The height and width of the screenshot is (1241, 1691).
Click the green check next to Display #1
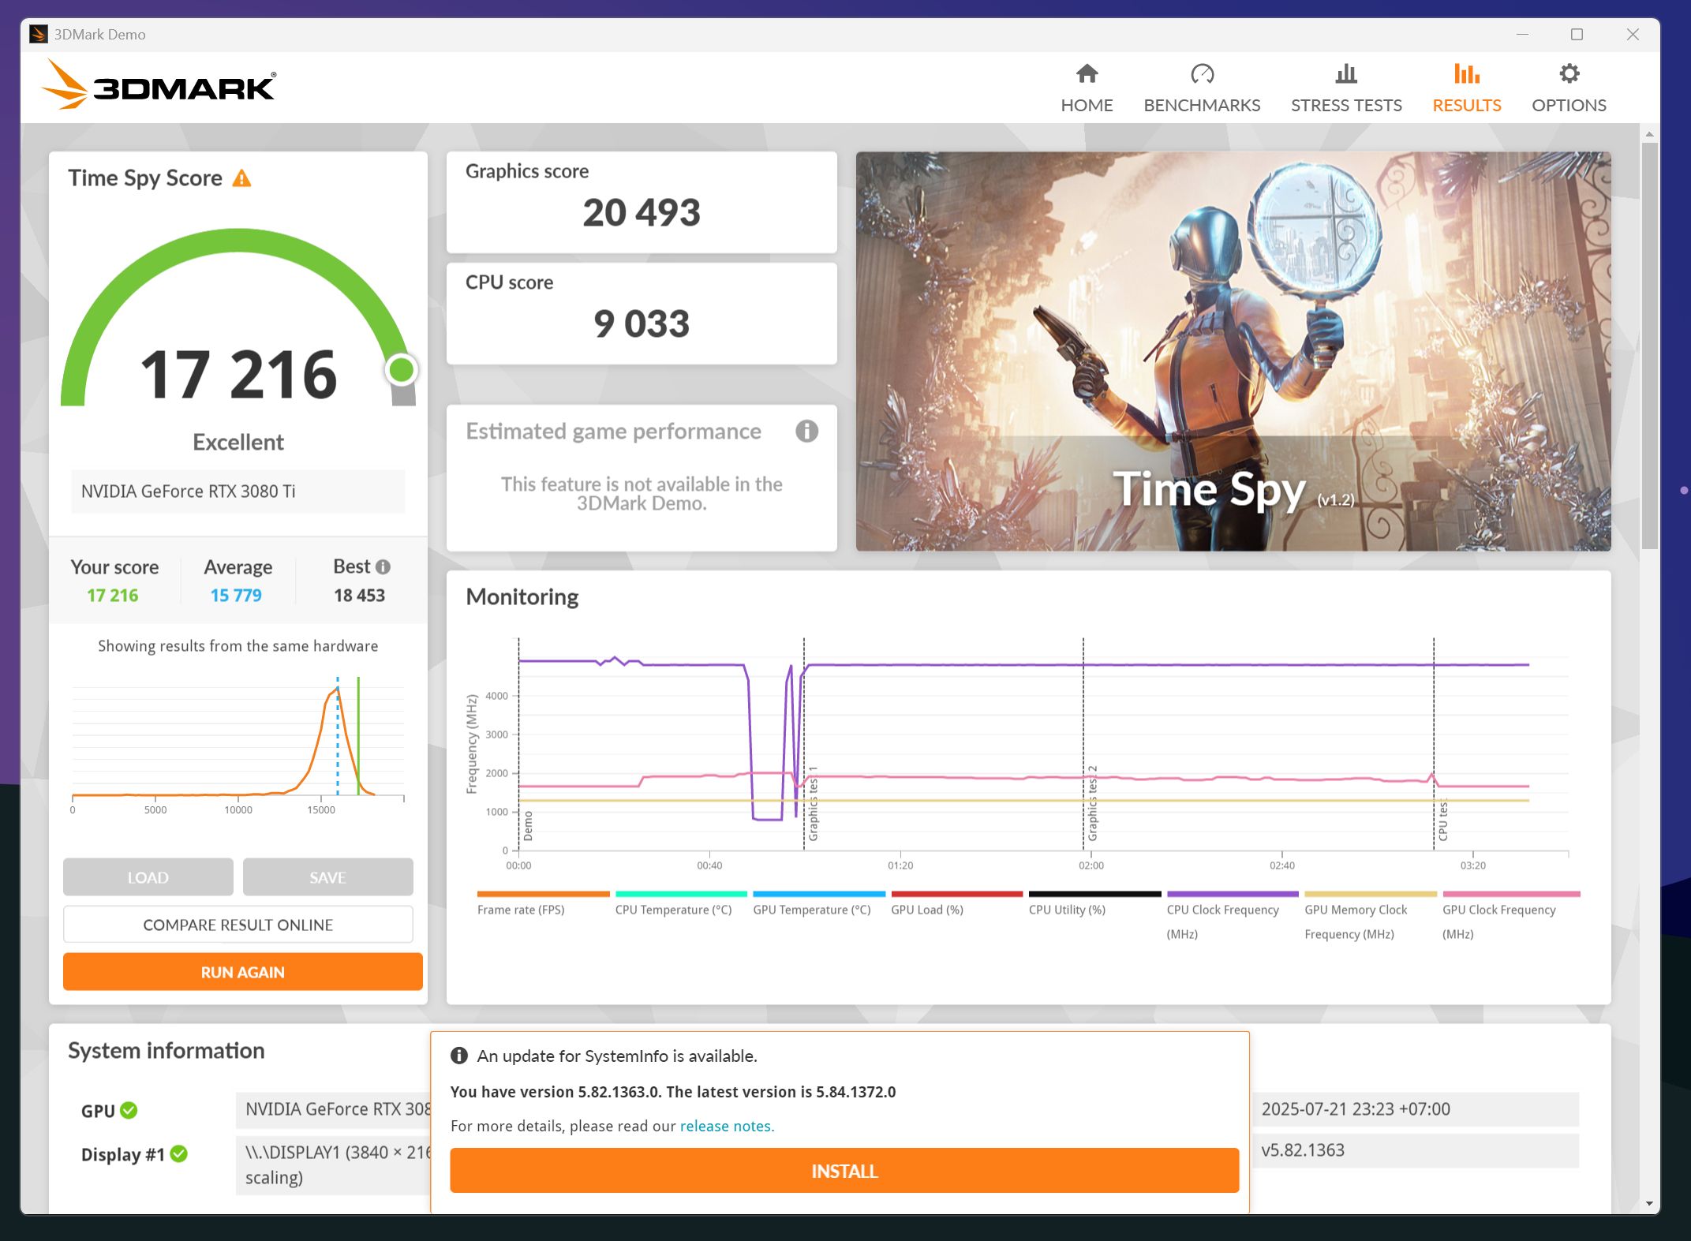pos(179,1154)
